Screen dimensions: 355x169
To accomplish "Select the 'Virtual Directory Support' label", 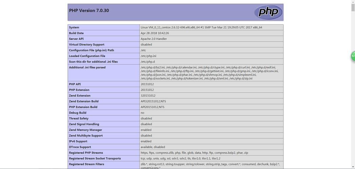I will (87, 45).
